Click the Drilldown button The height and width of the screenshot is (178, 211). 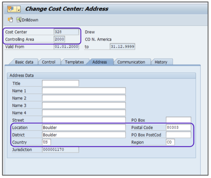tap(27, 20)
